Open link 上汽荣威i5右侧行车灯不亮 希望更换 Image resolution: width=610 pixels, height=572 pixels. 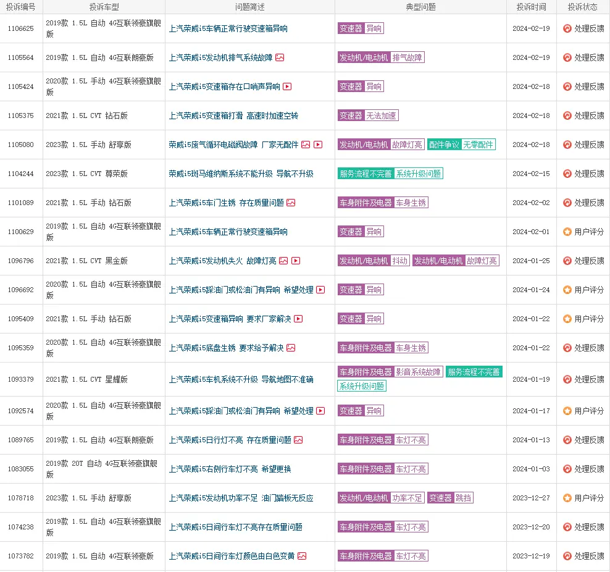(x=230, y=469)
